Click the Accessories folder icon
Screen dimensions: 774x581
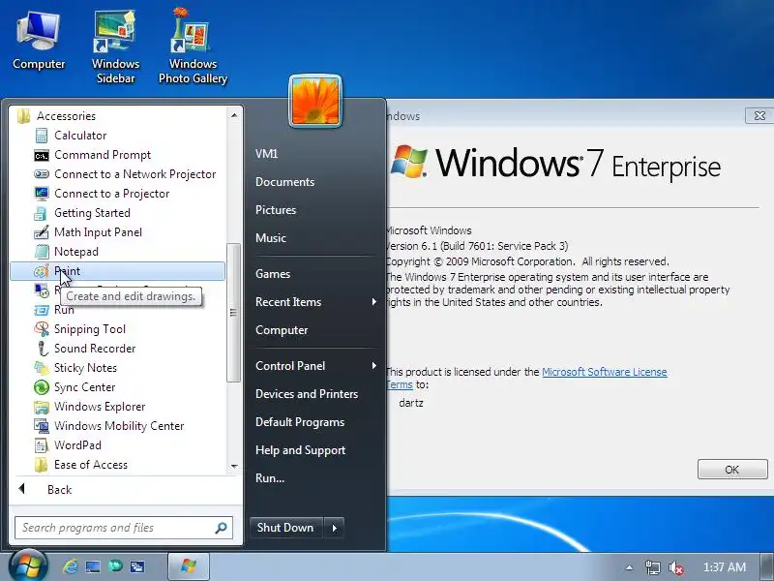(23, 116)
